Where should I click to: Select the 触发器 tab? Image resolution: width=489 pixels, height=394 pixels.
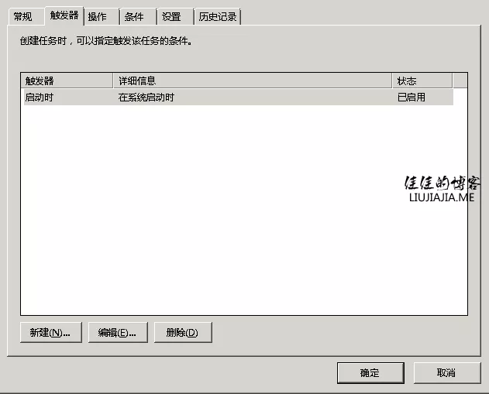coord(63,16)
